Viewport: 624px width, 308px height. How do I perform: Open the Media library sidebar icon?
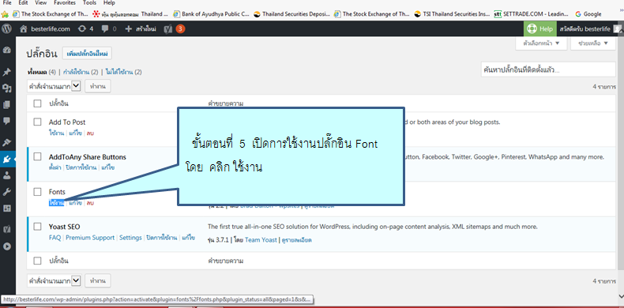coord(7,88)
